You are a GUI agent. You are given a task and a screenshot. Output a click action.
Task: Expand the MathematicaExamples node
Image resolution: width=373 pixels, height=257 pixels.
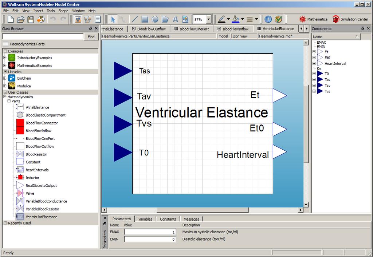pyautogui.click(x=5, y=66)
